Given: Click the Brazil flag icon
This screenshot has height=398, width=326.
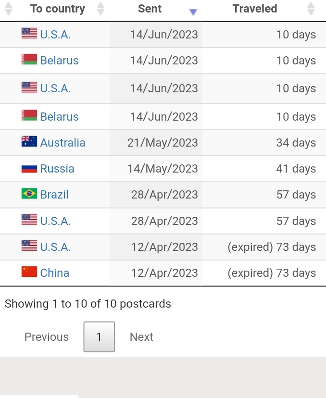Looking at the screenshot, I should coord(29,194).
